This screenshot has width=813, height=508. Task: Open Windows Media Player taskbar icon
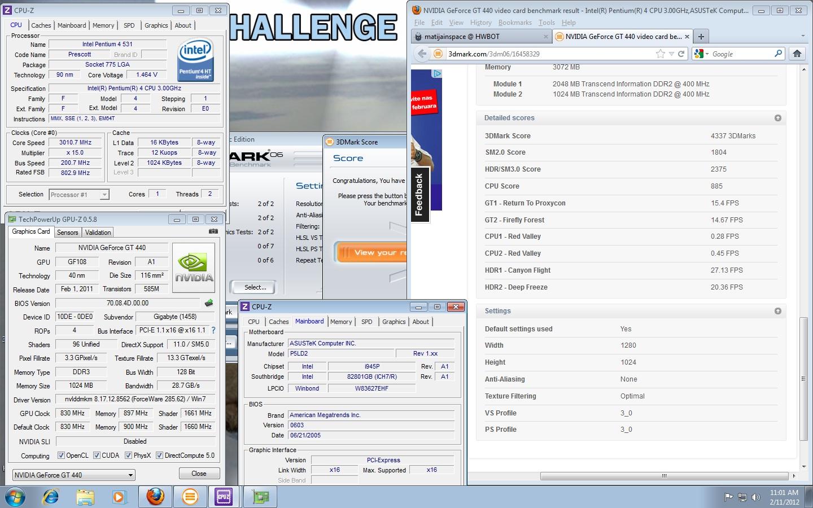(119, 497)
